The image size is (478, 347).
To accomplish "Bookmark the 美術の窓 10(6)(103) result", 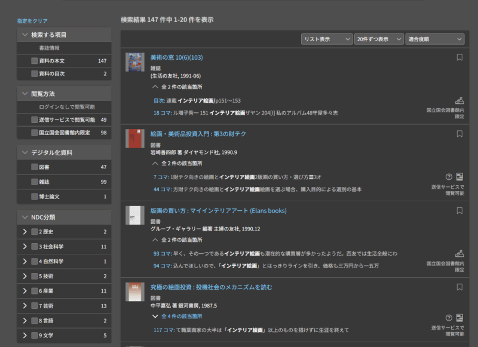I will (459, 58).
